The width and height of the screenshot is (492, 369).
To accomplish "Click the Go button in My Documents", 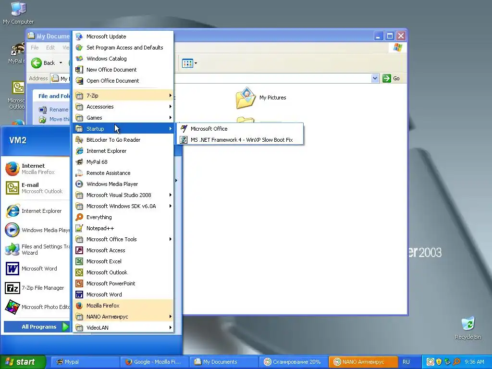I will pos(391,78).
